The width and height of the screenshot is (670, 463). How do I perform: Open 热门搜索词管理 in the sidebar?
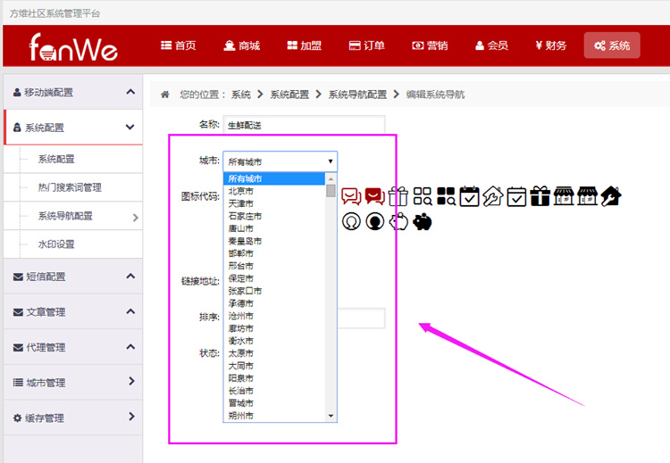point(70,187)
